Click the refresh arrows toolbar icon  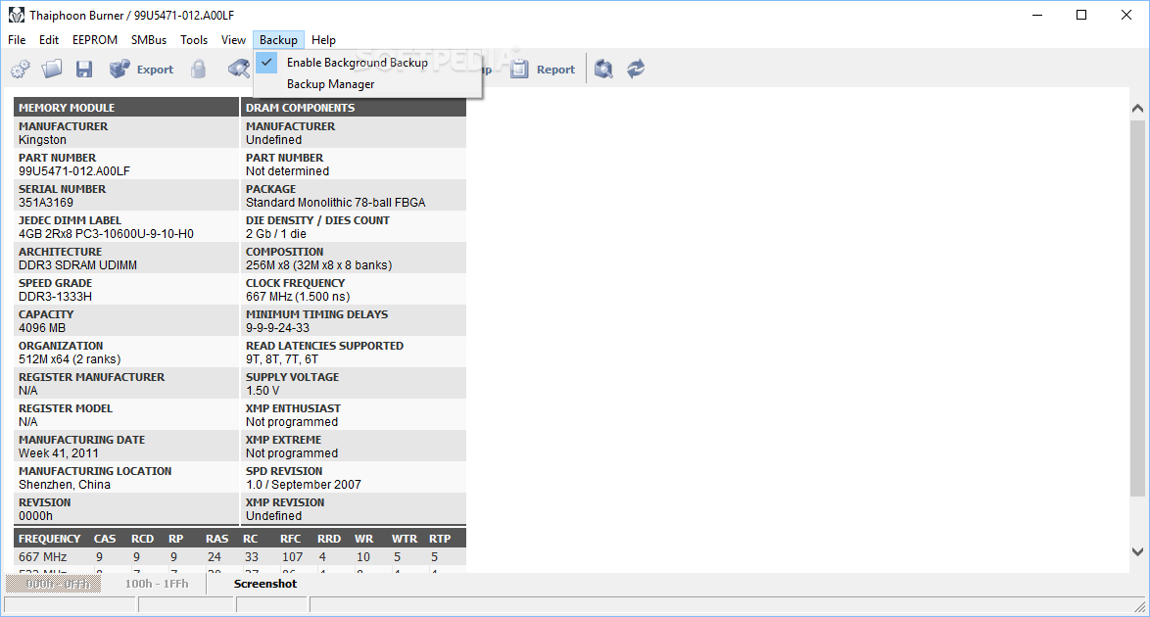636,69
